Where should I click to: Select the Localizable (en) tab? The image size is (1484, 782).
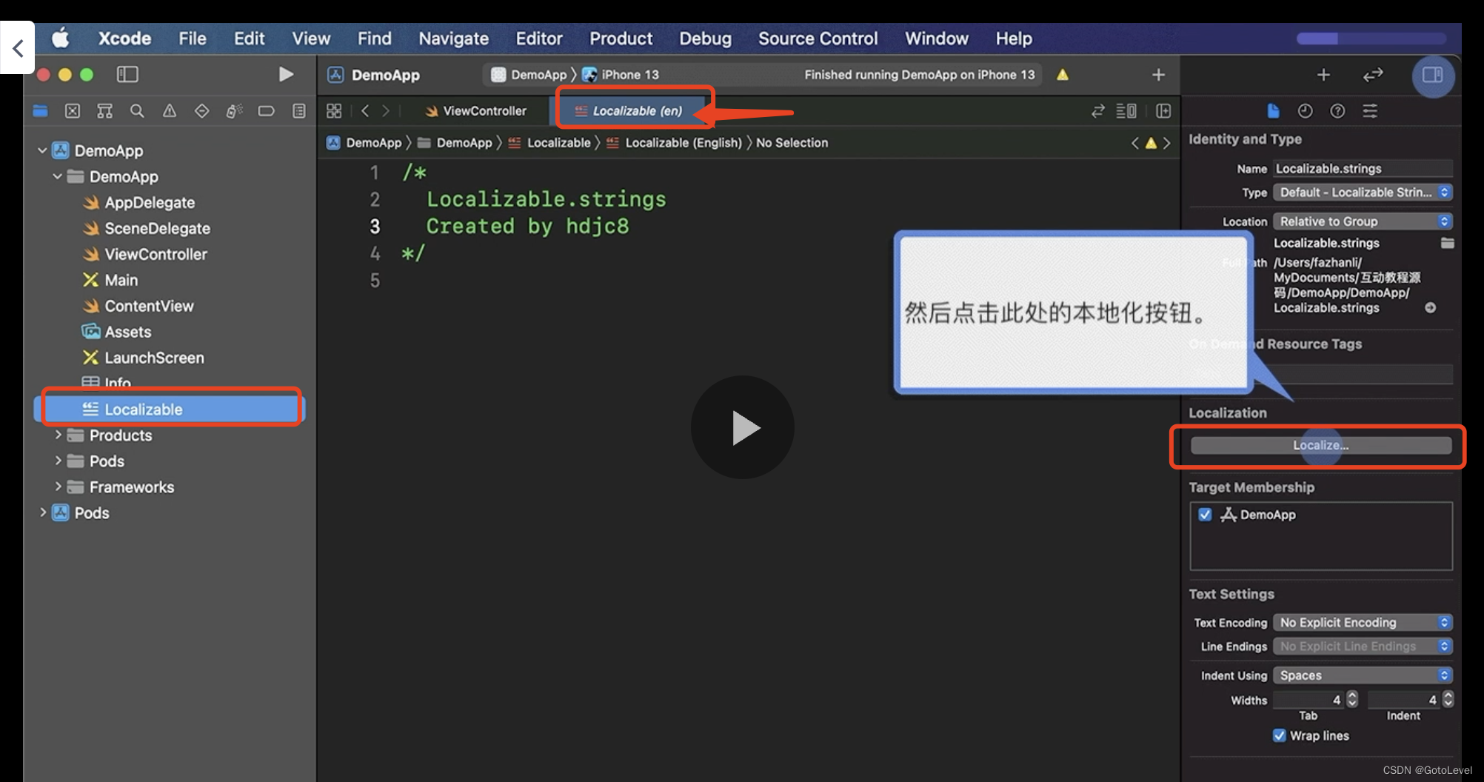click(x=629, y=111)
